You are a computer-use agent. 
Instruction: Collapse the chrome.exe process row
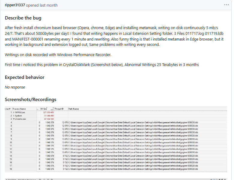pyautogui.click(x=14, y=119)
